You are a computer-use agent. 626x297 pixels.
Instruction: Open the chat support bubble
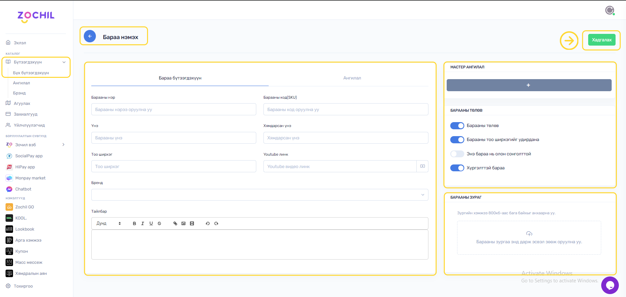tap(610, 285)
